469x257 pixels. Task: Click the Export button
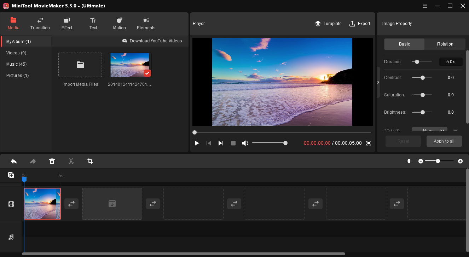[360, 24]
